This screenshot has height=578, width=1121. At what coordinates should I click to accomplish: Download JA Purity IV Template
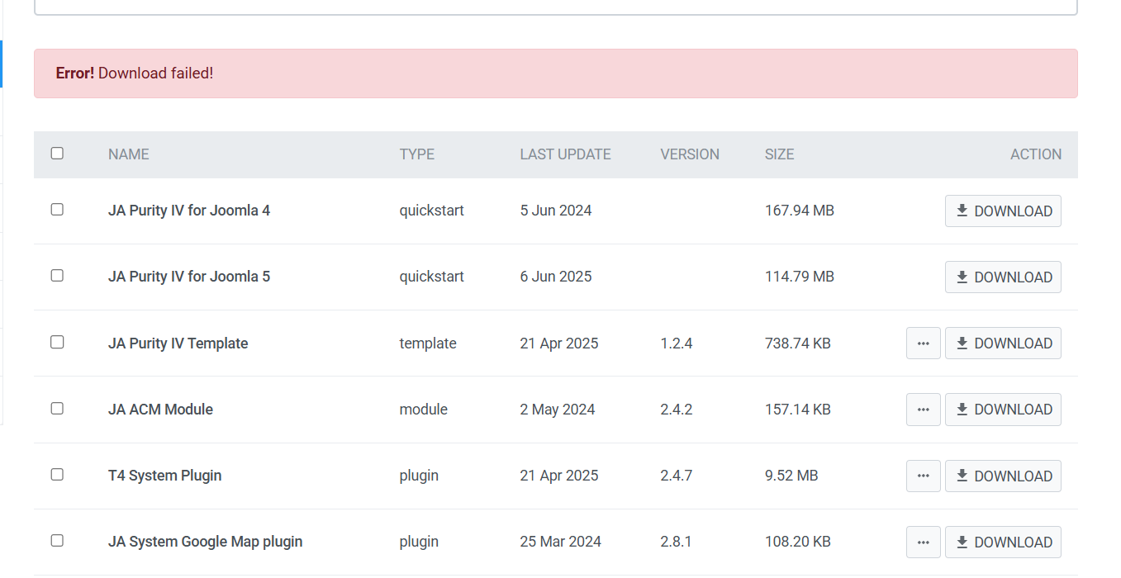pyautogui.click(x=1003, y=343)
